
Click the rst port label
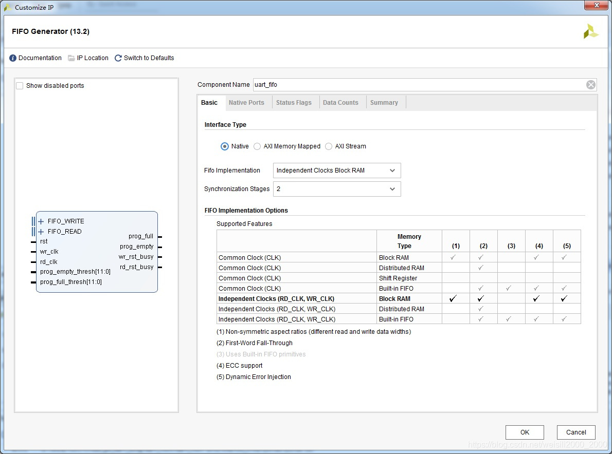click(44, 241)
